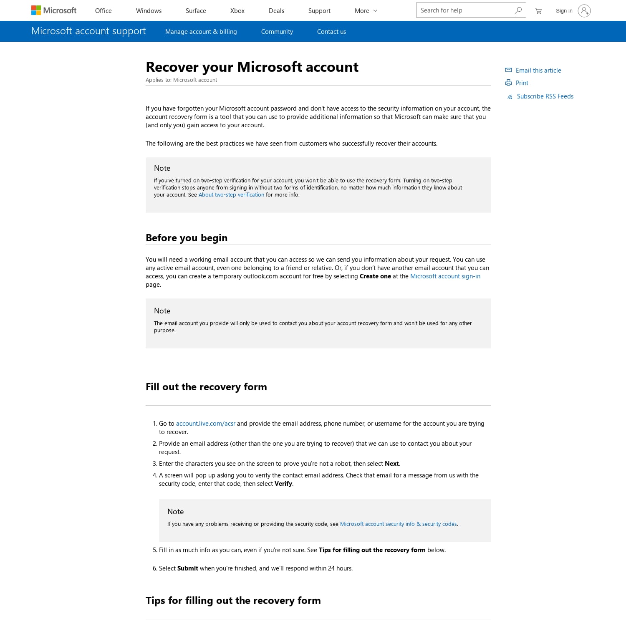626x626 pixels.
Task: Open the account.live.com/acsr link
Action: [x=206, y=424]
